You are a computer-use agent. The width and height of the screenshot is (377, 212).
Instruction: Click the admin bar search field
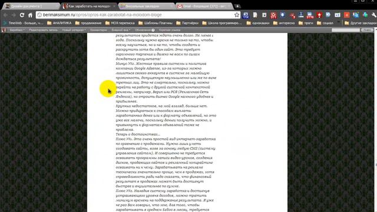346,30
